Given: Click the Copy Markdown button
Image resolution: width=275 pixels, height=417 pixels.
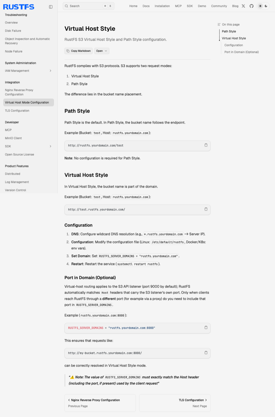Looking at the screenshot, I should (x=79, y=51).
